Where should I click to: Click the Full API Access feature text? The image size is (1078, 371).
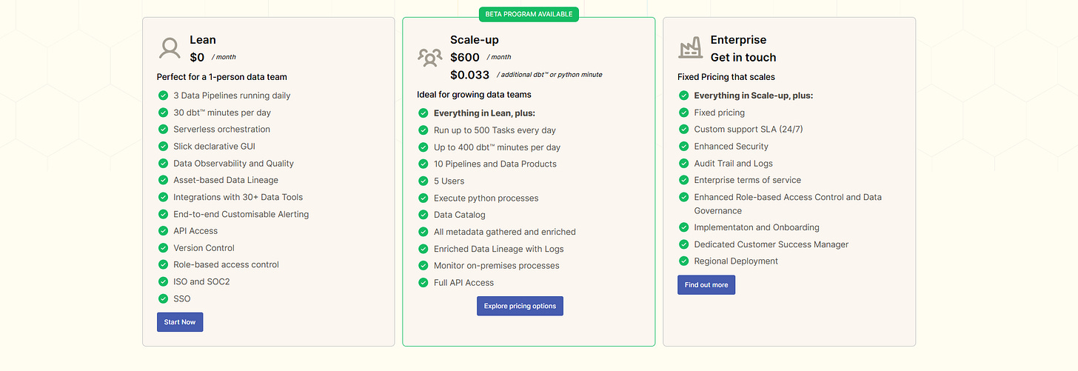(463, 282)
